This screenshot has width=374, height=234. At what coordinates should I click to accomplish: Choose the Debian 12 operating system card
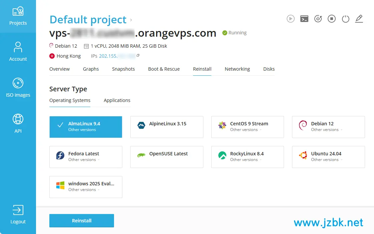(x=328, y=127)
